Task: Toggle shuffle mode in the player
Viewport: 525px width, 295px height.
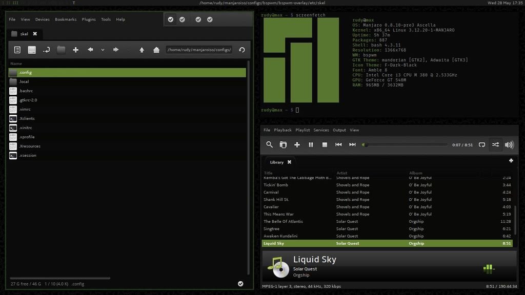Action: coord(495,145)
